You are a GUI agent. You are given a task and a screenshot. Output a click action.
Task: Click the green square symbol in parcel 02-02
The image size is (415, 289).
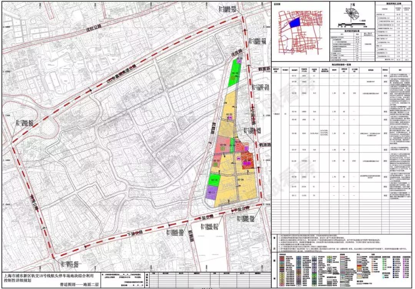click(233, 78)
